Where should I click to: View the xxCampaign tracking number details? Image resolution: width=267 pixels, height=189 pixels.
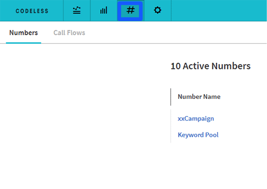[196, 118]
